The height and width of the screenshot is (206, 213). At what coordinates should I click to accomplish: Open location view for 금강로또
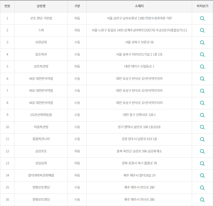(202, 151)
